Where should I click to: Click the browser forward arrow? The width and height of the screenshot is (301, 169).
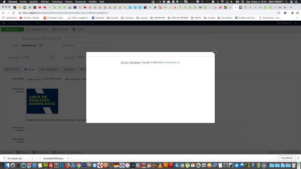pos(8,13)
